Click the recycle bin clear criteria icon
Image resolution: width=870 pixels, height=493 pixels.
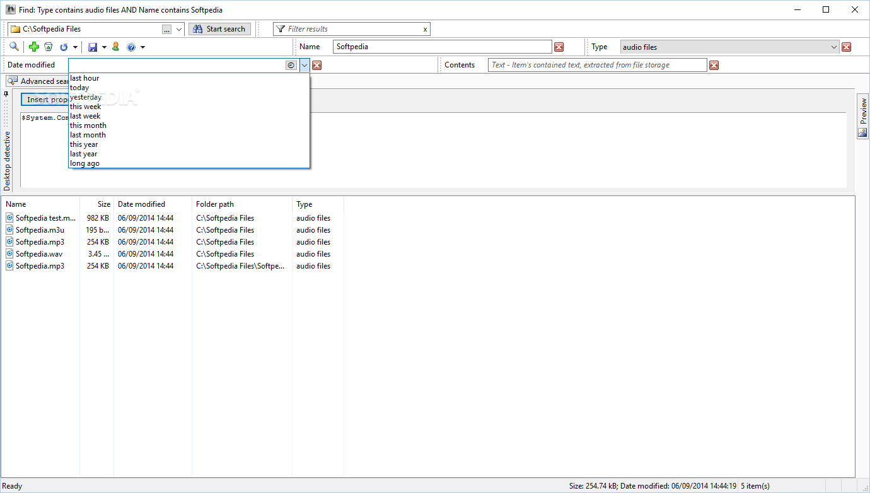click(x=48, y=47)
